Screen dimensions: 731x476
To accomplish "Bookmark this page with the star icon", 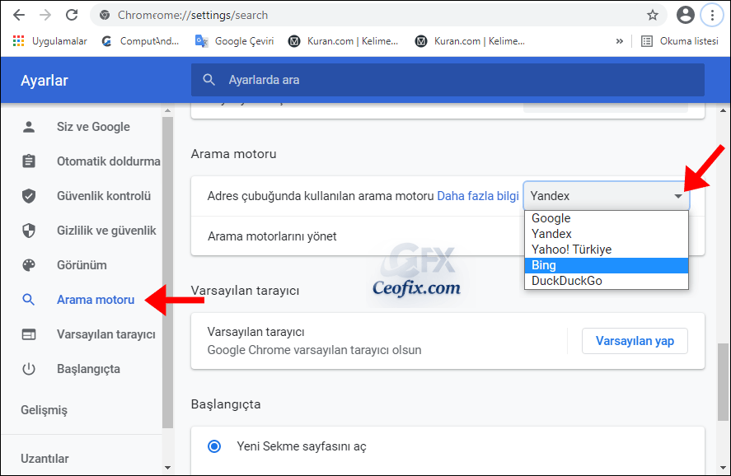I will coord(652,15).
